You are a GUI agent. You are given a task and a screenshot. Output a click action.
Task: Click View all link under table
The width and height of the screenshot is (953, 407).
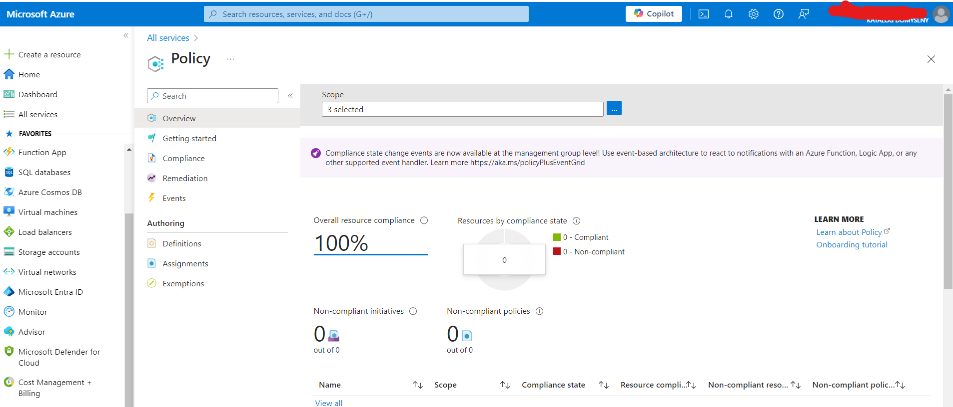(x=329, y=403)
